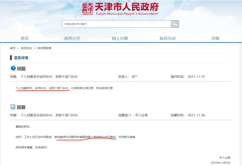
Task: Select the question title 个人档案丢失如何补办
Action: 49,77
